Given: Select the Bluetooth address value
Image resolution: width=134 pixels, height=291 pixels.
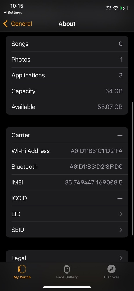Looking at the screenshot, I should point(96,167).
